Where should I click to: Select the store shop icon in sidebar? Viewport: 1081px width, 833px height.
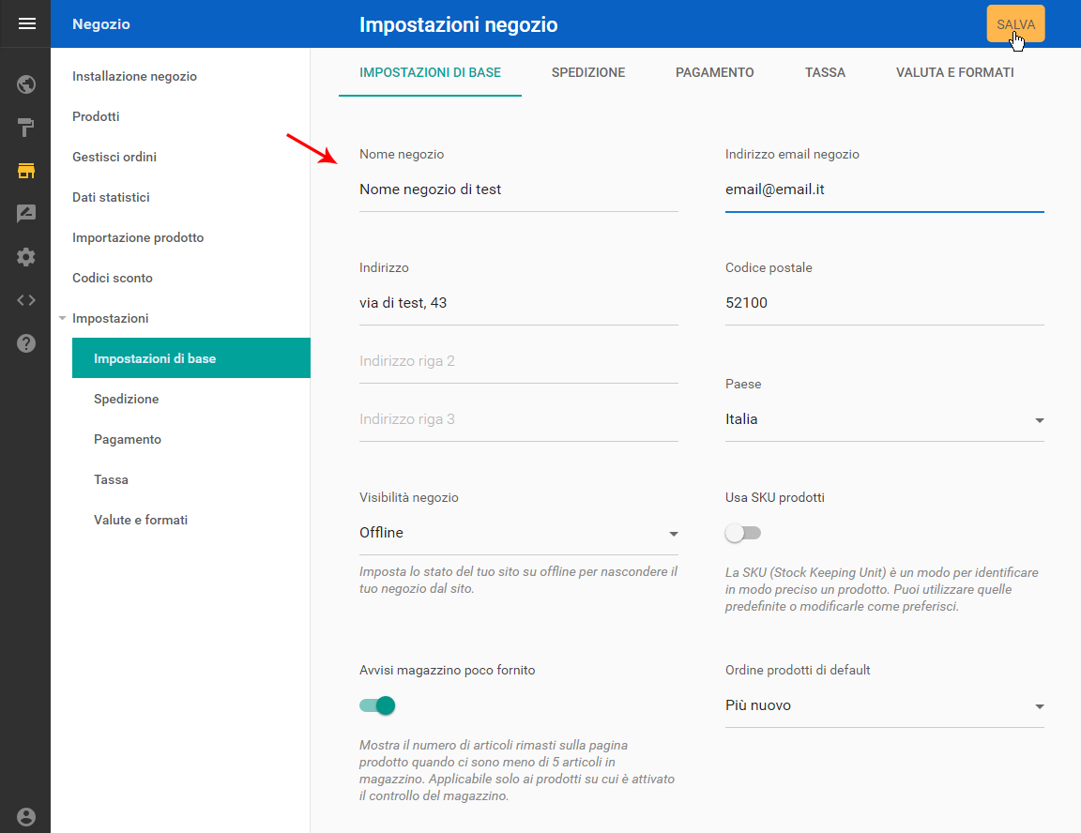[x=26, y=171]
